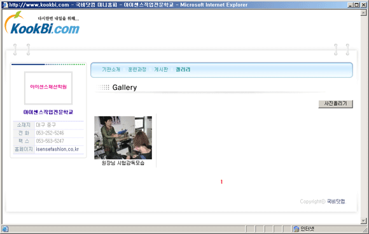The image size is (369, 234).
Task: Open the gallery photo thumbnail
Action: pos(123,138)
